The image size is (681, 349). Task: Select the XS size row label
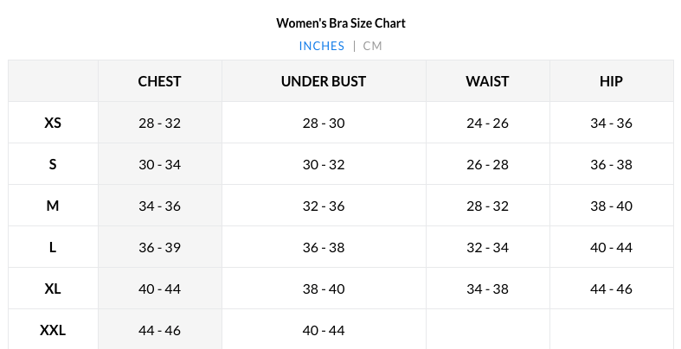click(x=53, y=123)
